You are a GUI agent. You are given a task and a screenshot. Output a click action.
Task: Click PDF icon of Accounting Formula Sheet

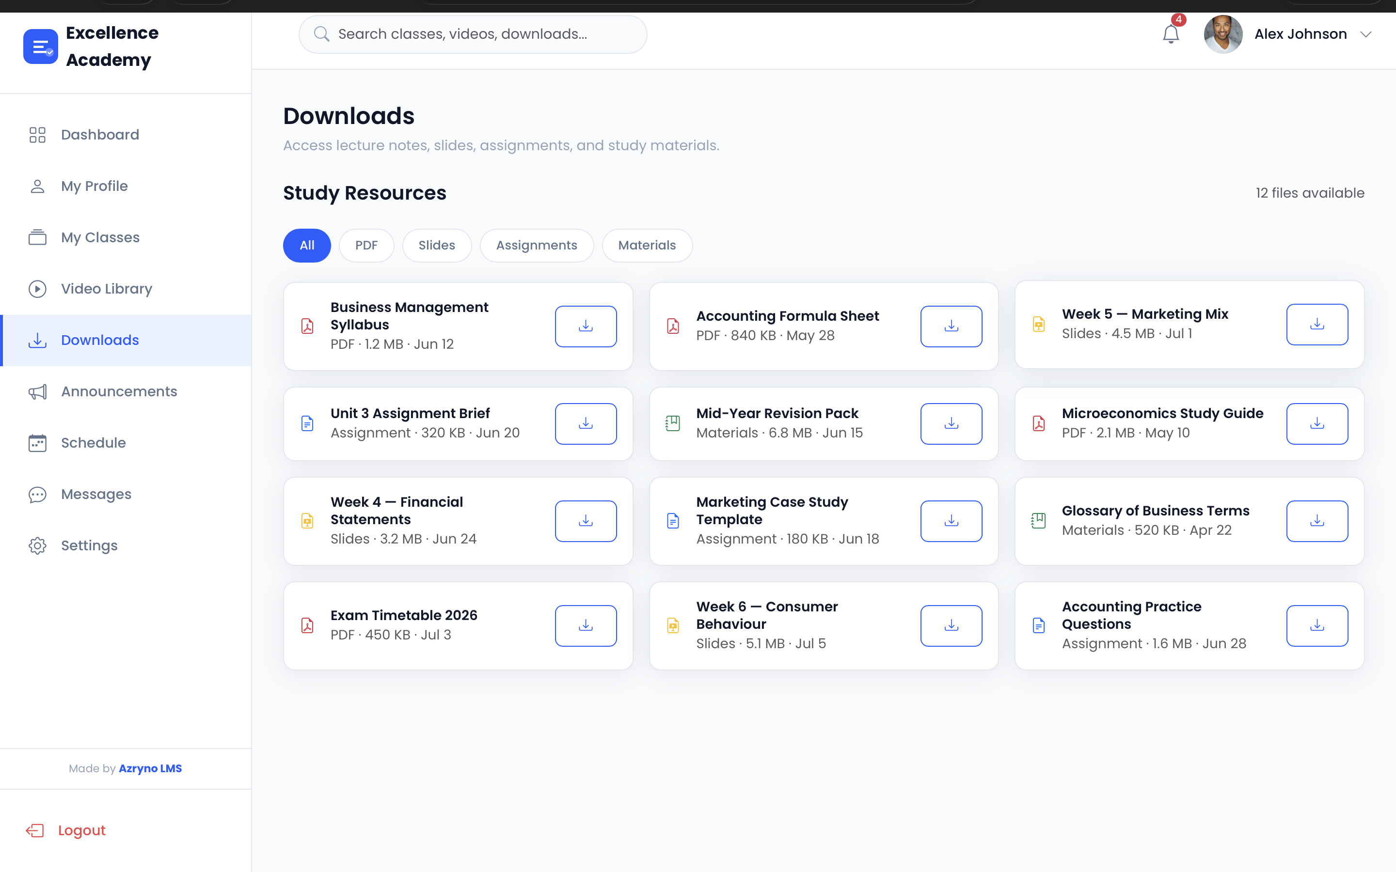[x=673, y=327]
